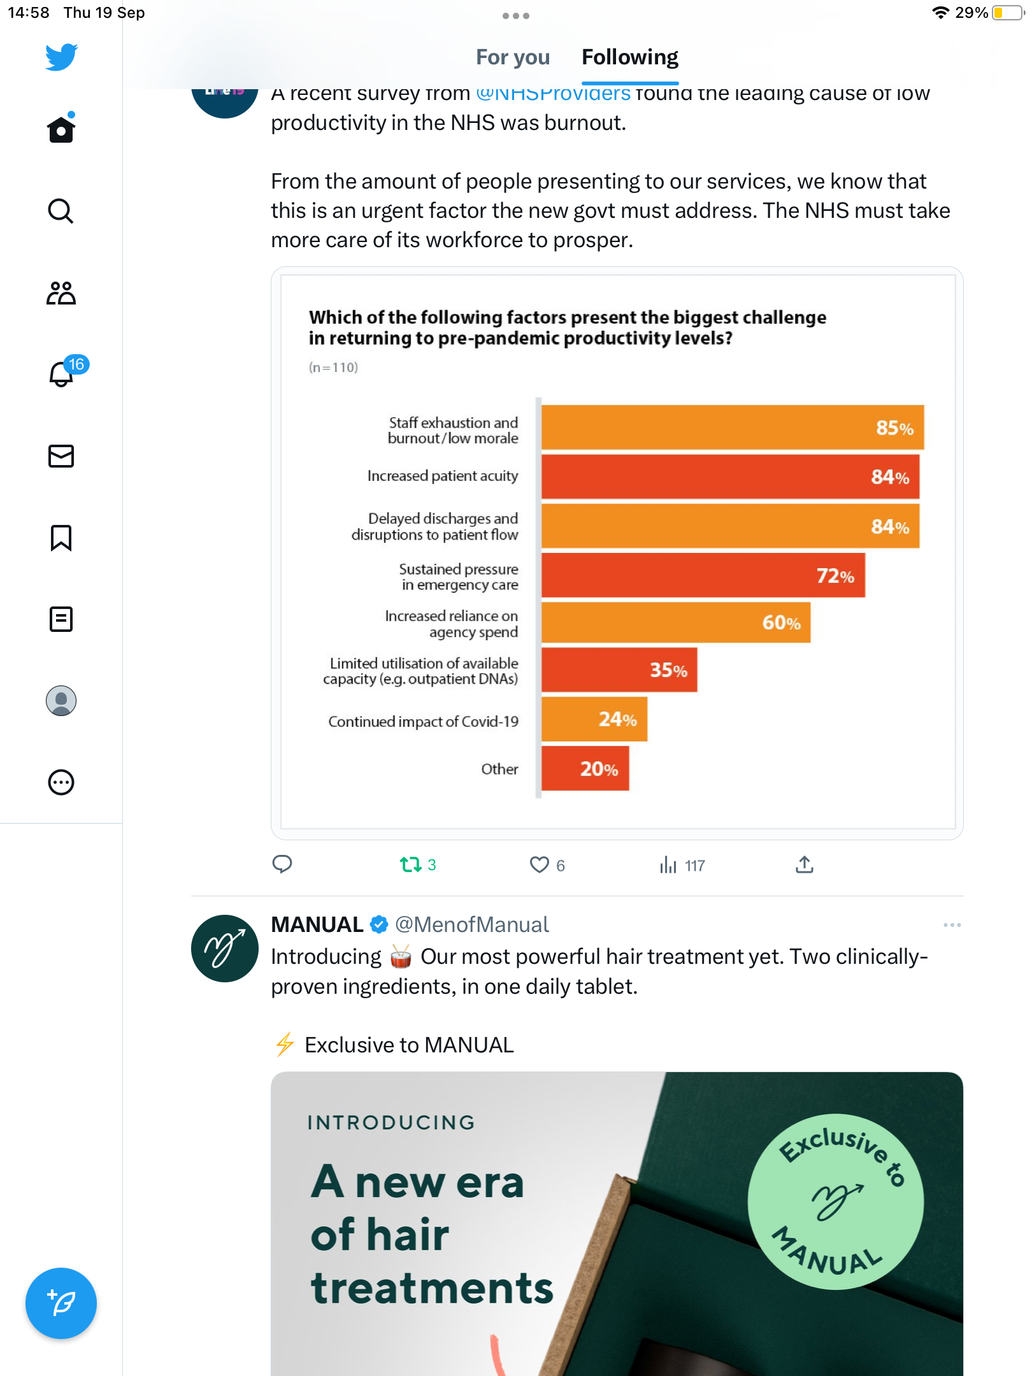Open the Search magnifier icon
The height and width of the screenshot is (1376, 1032).
[x=61, y=211]
